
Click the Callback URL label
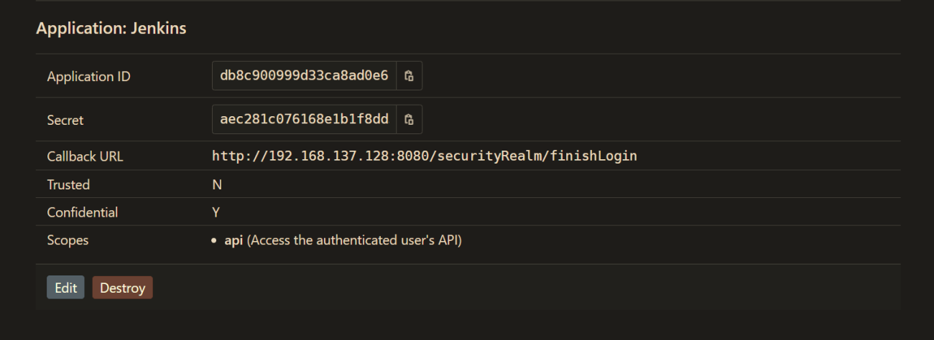[85, 156]
